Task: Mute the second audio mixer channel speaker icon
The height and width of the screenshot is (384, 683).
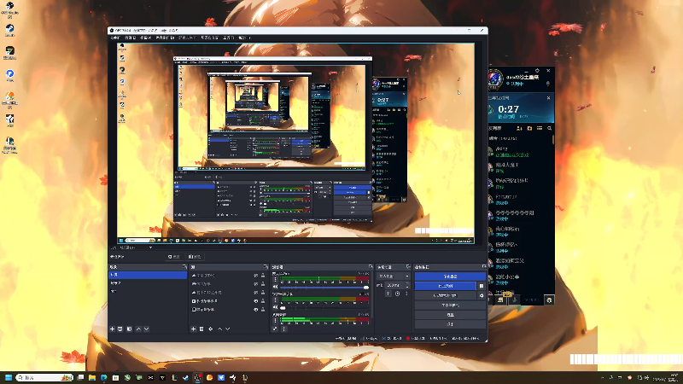Action: [x=275, y=307]
